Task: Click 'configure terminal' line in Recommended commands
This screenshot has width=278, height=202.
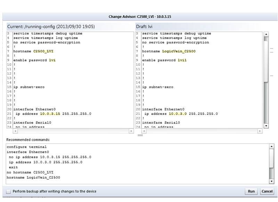Action: pos(26,147)
